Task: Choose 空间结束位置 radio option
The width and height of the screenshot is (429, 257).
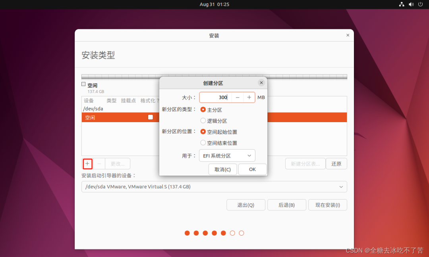Action: (x=203, y=143)
